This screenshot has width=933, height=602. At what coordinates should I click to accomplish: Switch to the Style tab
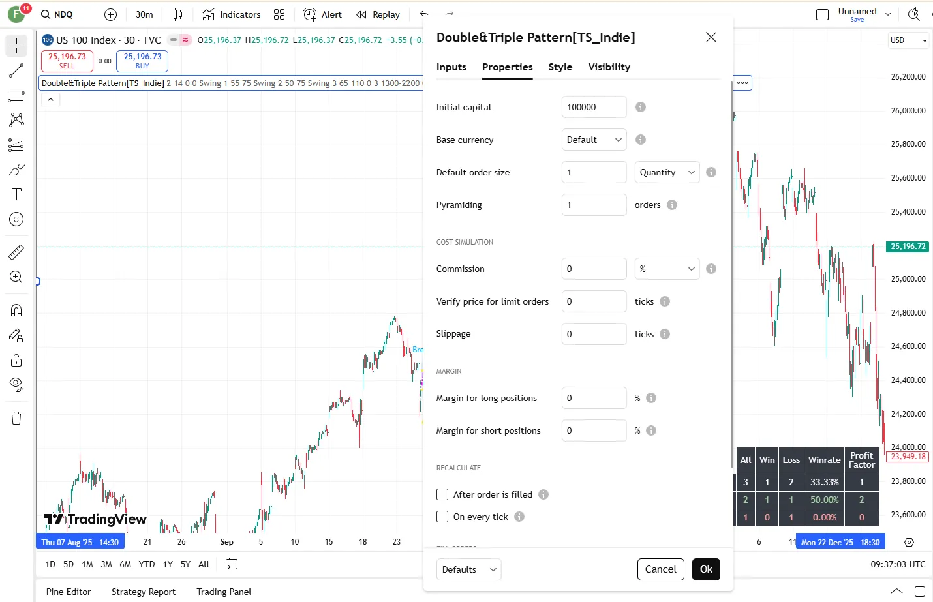560,67
